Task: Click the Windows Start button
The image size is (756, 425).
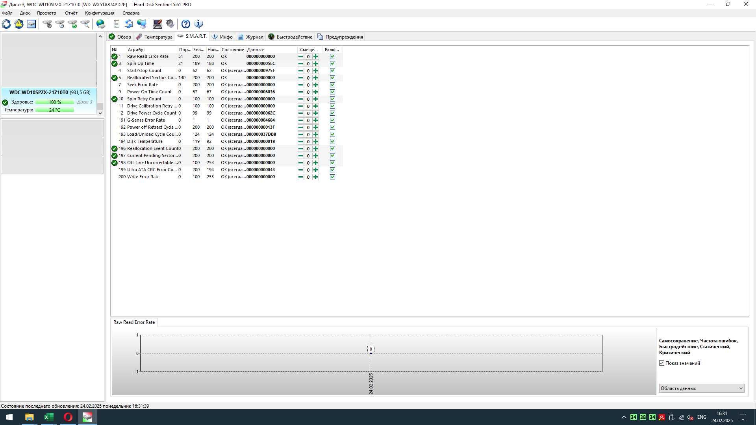Action: [9, 417]
